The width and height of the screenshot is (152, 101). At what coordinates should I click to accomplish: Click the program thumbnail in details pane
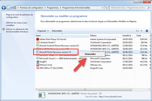(42, 95)
